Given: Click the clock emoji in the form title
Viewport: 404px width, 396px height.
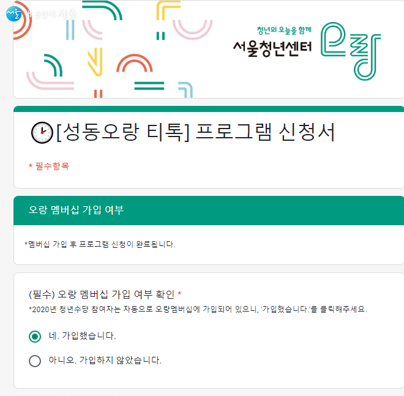Looking at the screenshot, I should coord(41,133).
